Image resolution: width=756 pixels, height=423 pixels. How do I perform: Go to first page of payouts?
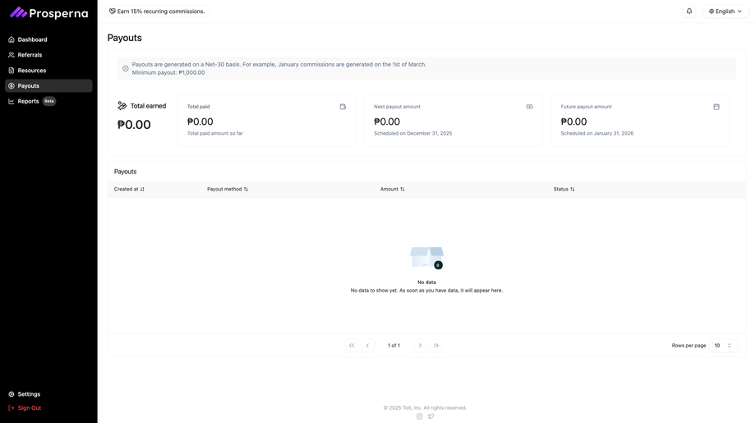352,346
